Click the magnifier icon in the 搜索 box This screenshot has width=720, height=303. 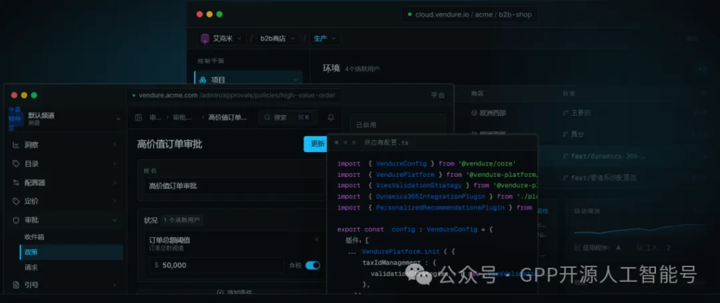266,118
